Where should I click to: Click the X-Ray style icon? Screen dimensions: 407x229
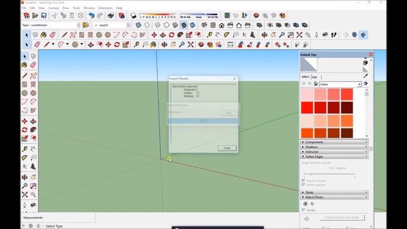pyautogui.click(x=139, y=25)
